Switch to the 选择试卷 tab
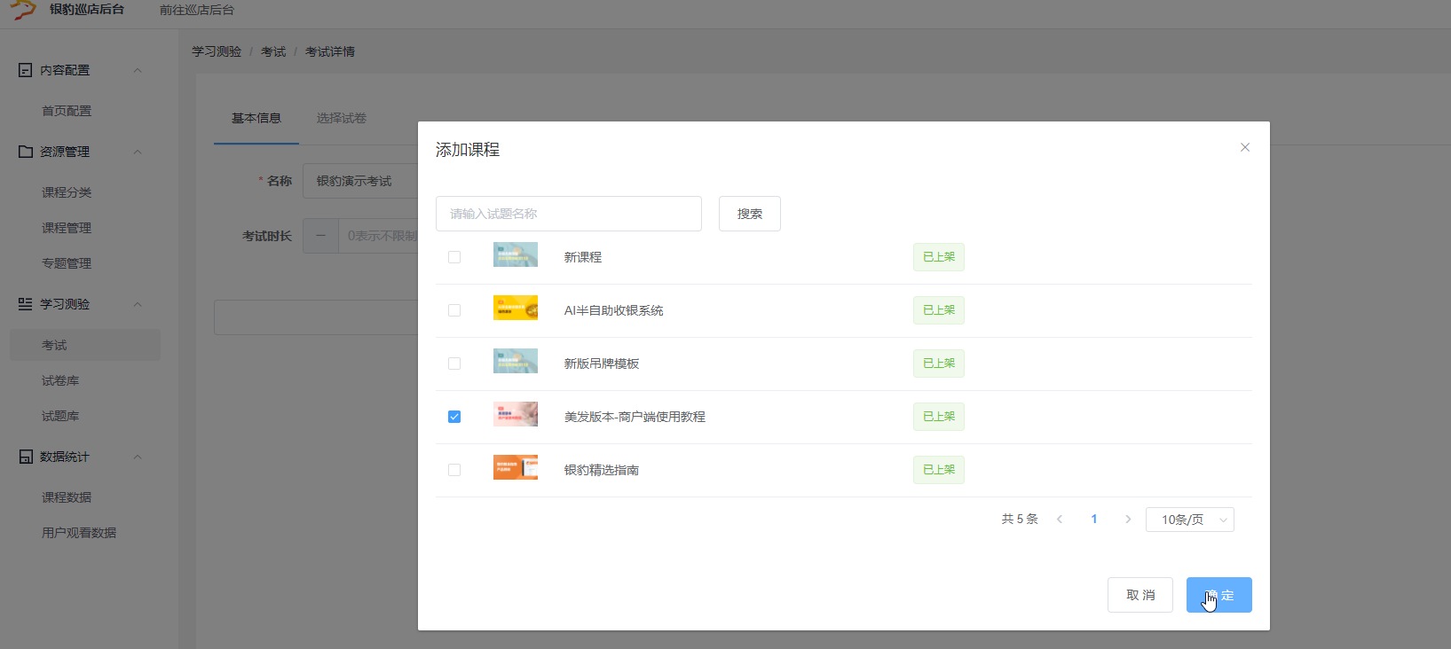 coord(342,118)
